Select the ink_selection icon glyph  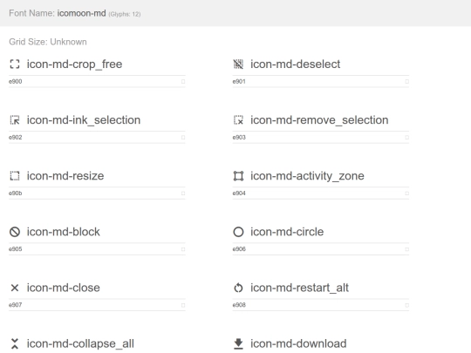15,119
